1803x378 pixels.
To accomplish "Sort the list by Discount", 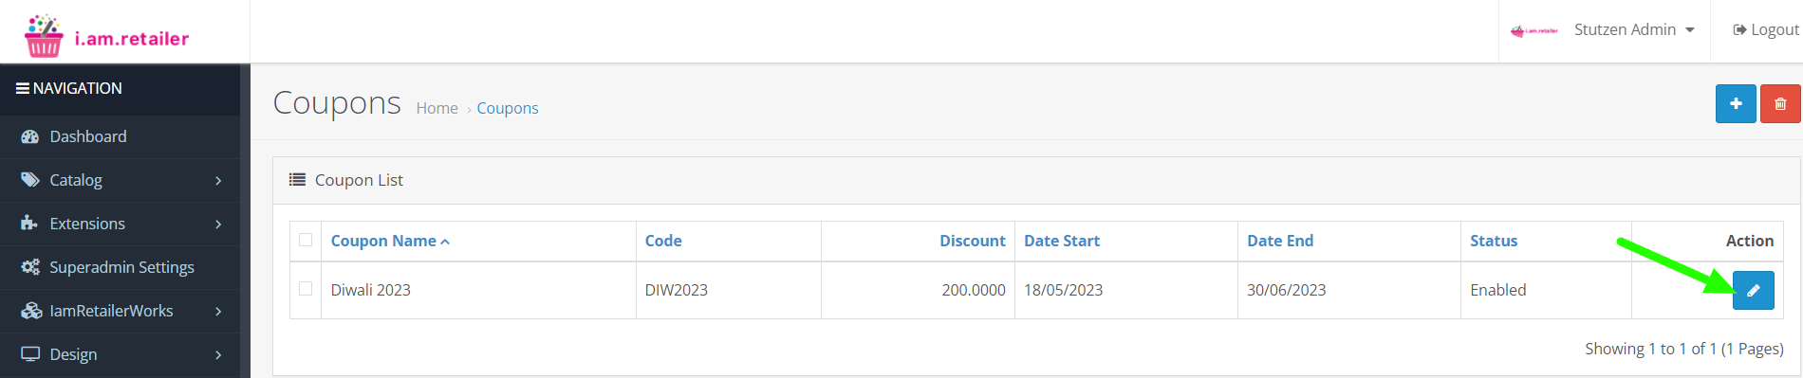I will coord(972,241).
